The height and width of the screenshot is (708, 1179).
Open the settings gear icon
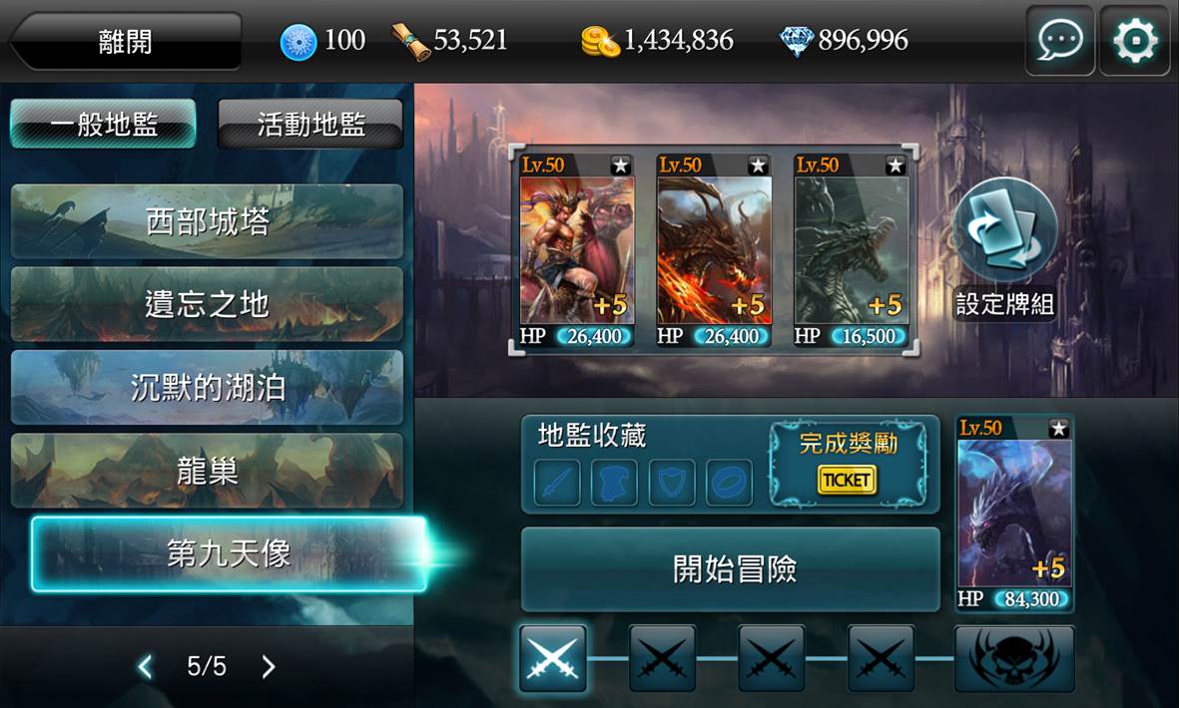click(1135, 40)
